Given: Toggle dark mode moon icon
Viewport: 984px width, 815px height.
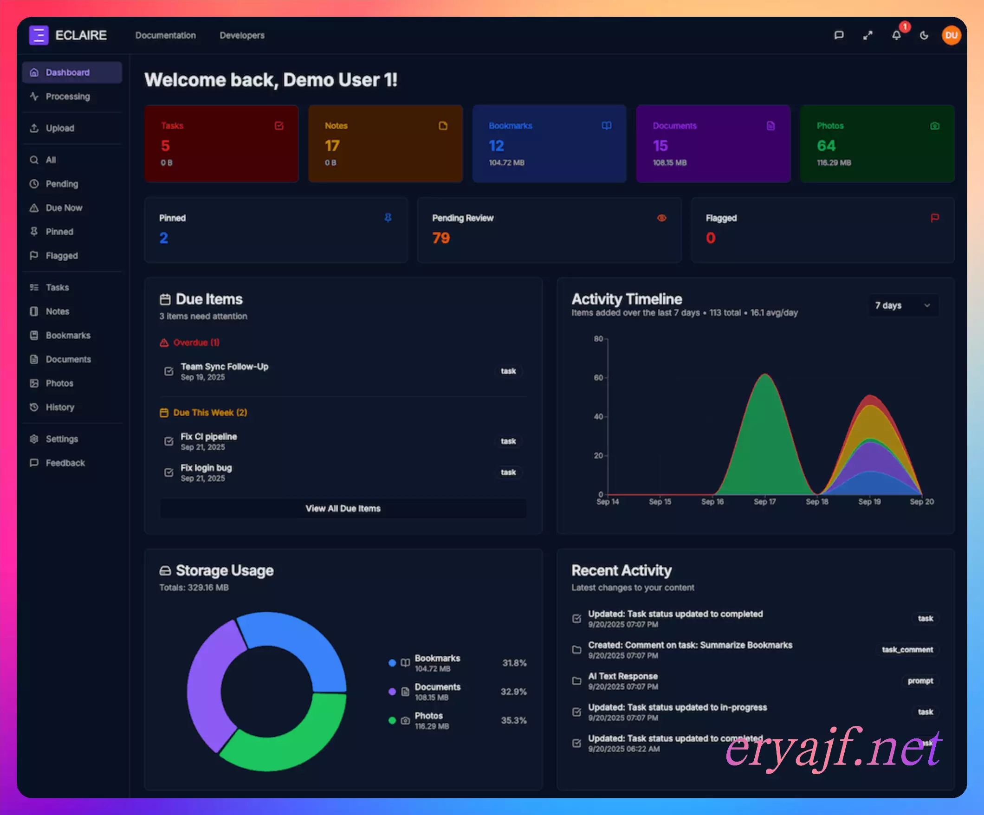Looking at the screenshot, I should pyautogui.click(x=924, y=35).
